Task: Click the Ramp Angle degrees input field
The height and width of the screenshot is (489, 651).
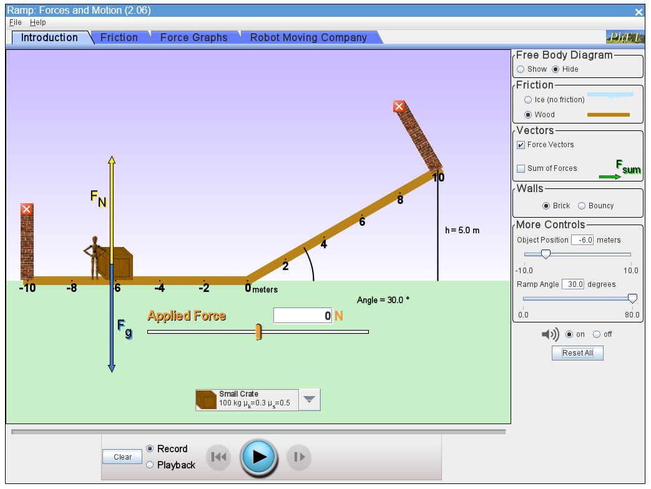Action: pos(574,284)
